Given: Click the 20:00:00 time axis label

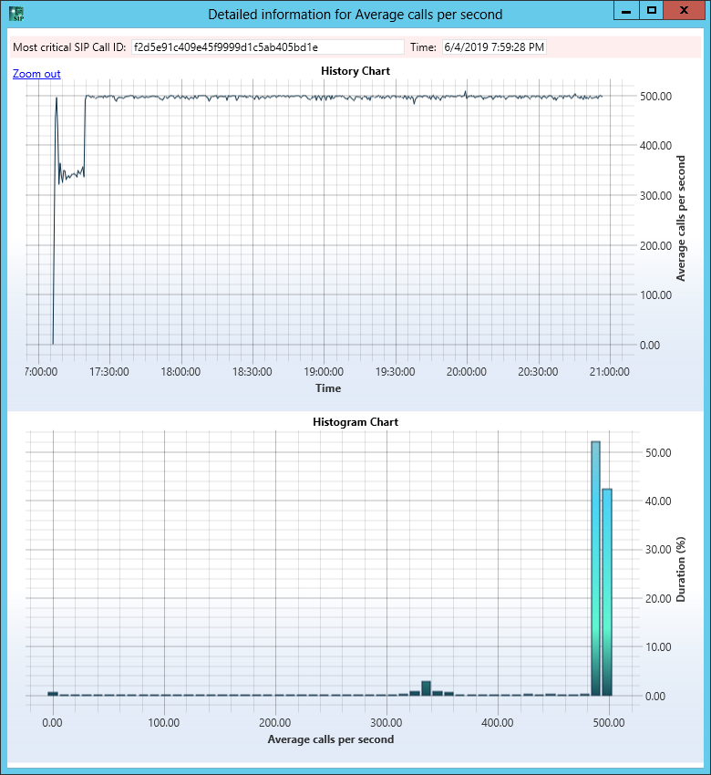Looking at the screenshot, I should (467, 372).
